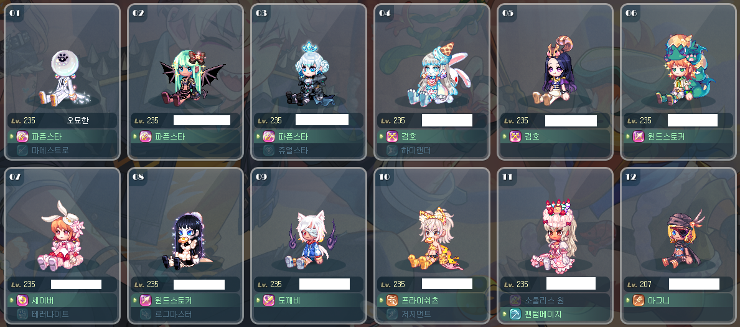Screen dimensions: 740x327
Task: Click the 세이버 class icon
Action: pyautogui.click(x=22, y=300)
